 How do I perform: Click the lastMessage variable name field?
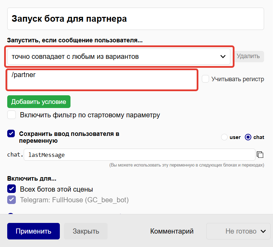tap(140, 155)
